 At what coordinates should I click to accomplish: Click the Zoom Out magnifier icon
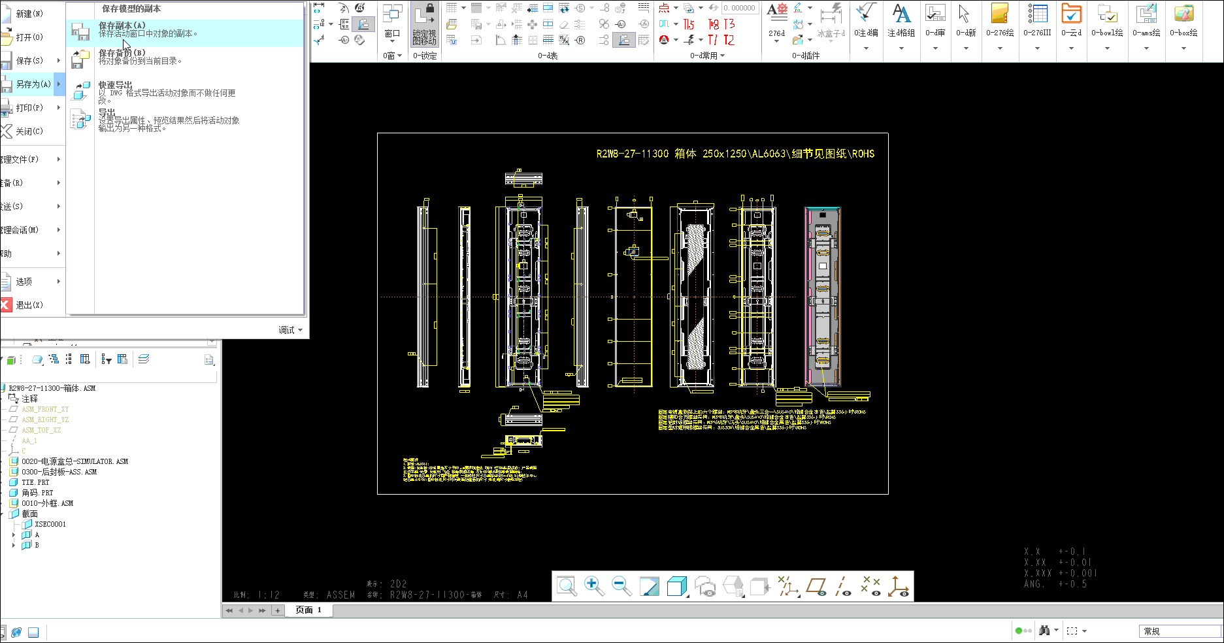click(621, 585)
